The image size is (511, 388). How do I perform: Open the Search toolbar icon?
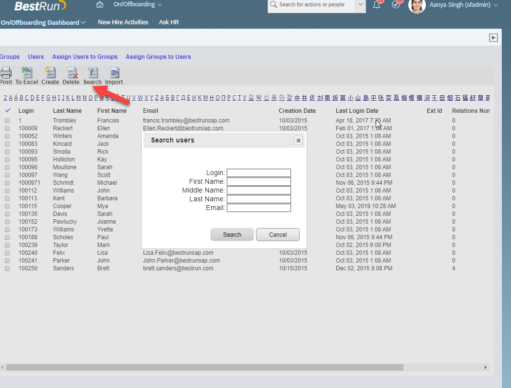[93, 73]
